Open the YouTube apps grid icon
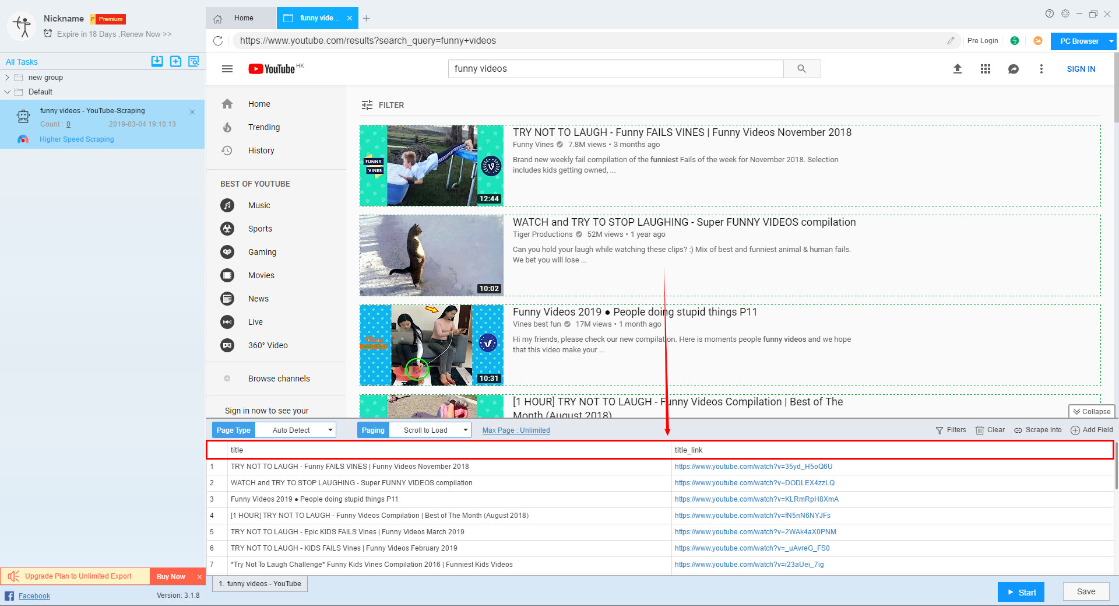 tap(986, 69)
